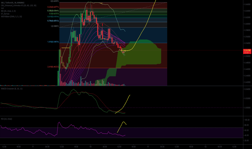This screenshot has width=252, height=149.
Task: Click the BB (20, close, 2, 0) legend
Action: 8,11
